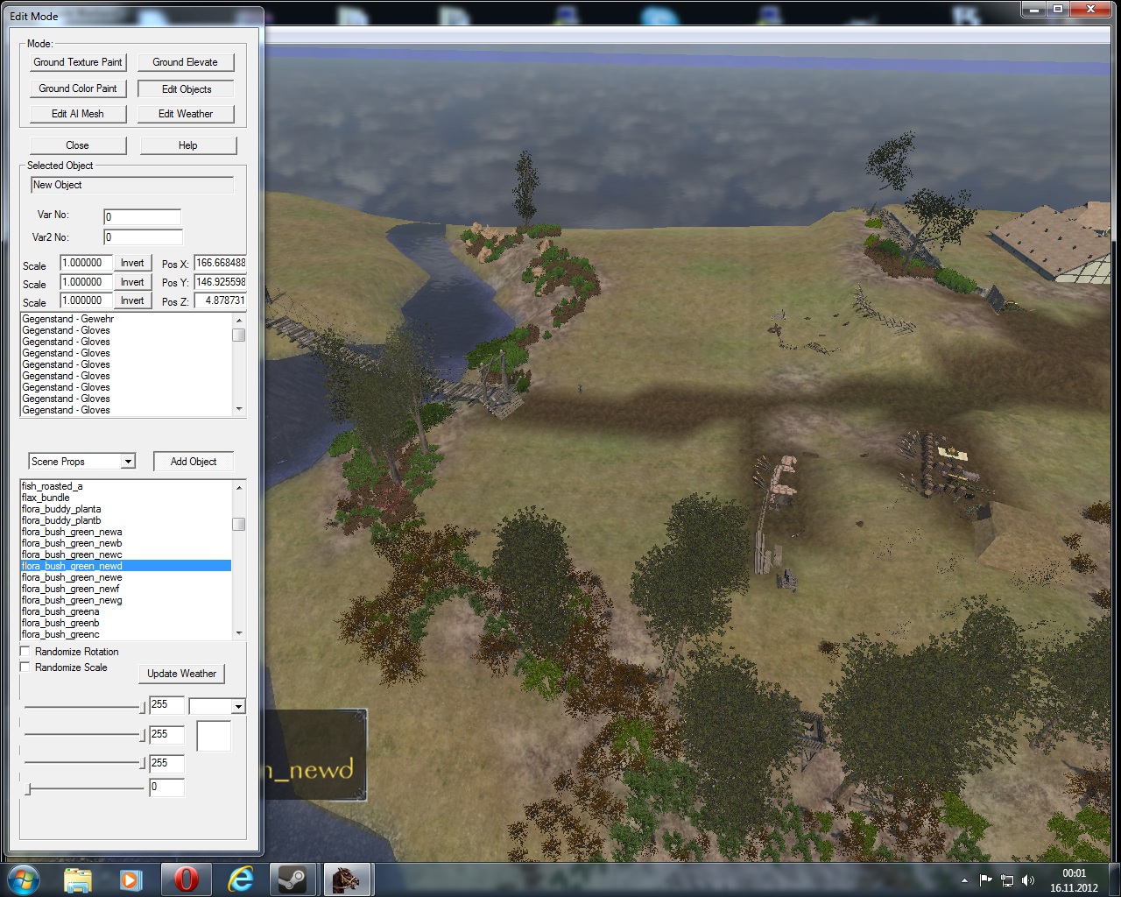The width and height of the screenshot is (1121, 897).
Task: Click the third 255 slider handle
Action: tap(143, 763)
